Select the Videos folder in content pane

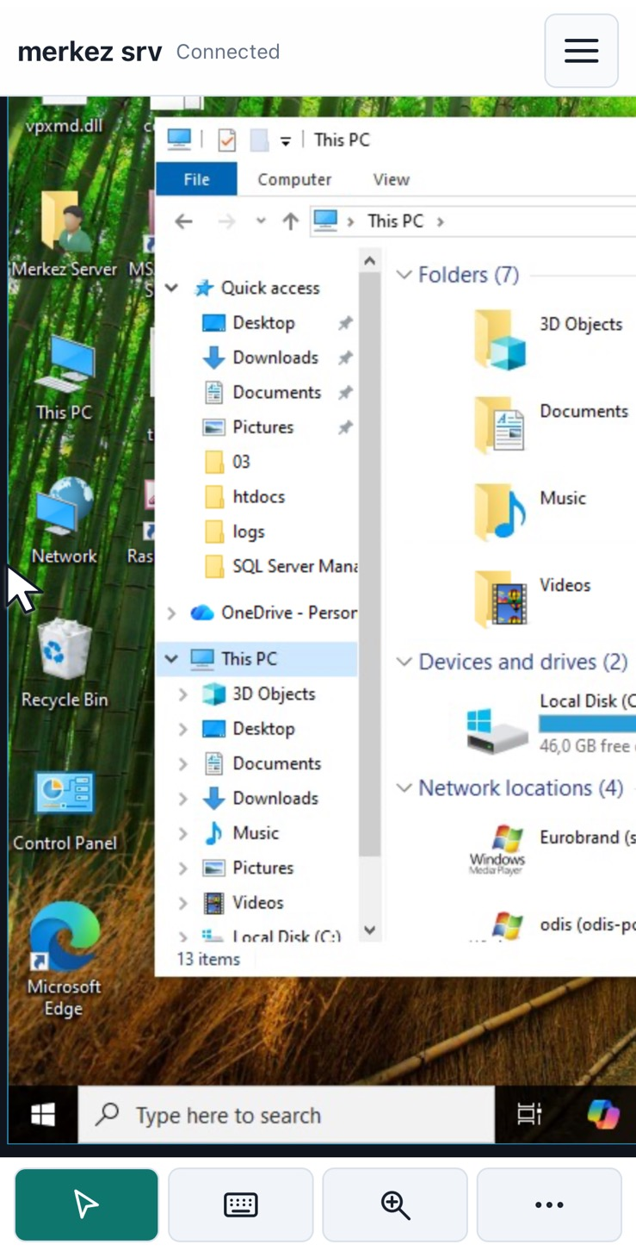532,599
